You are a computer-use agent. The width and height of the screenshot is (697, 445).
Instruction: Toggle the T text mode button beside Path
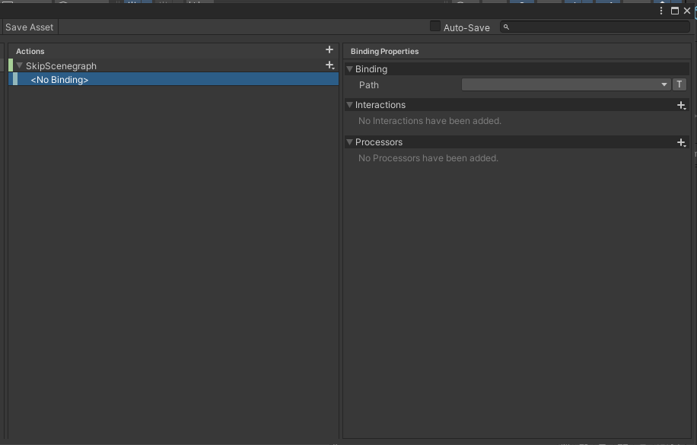(x=680, y=85)
